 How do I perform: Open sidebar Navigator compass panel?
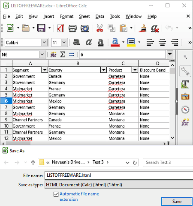(185, 109)
